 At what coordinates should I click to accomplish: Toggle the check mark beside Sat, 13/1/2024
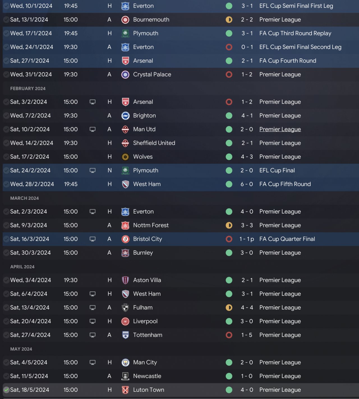[6, 20]
